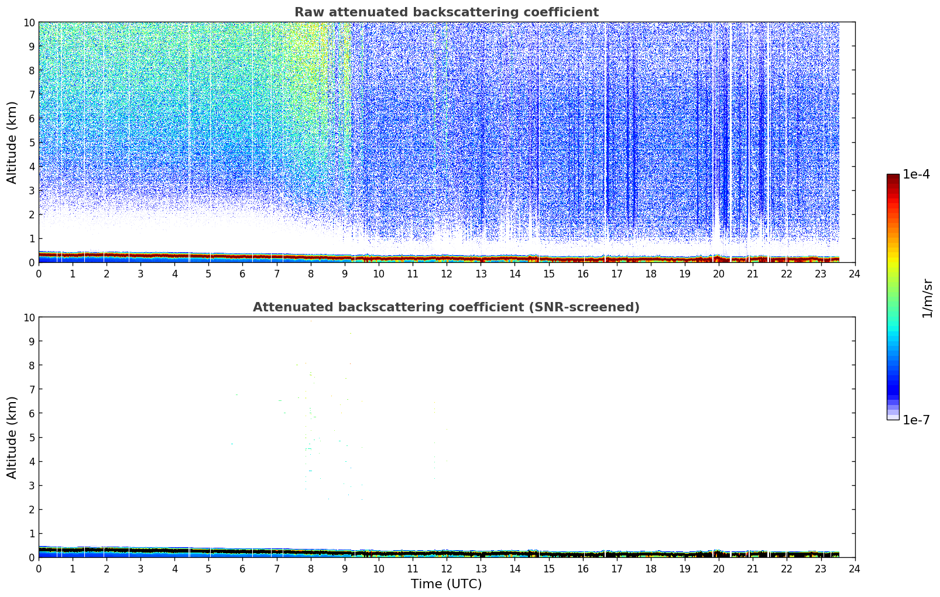Click hour 24 tick label on the bottom plot
The height and width of the screenshot is (597, 940).
point(855,569)
